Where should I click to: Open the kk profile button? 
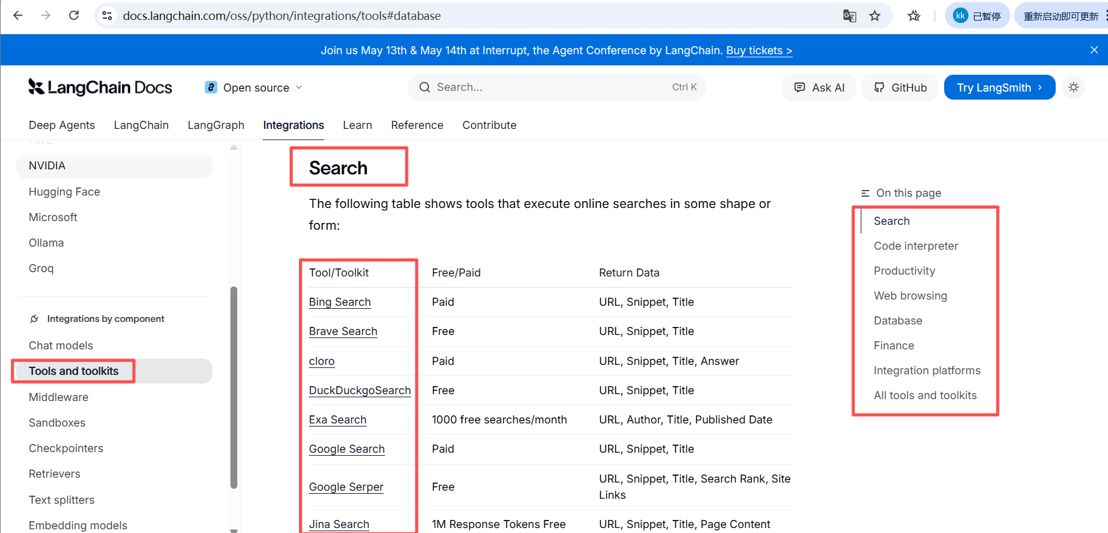(x=977, y=16)
